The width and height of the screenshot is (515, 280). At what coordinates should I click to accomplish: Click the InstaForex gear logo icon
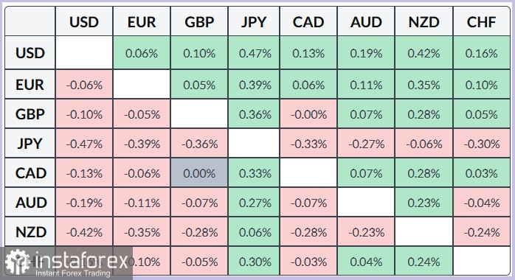point(17,262)
